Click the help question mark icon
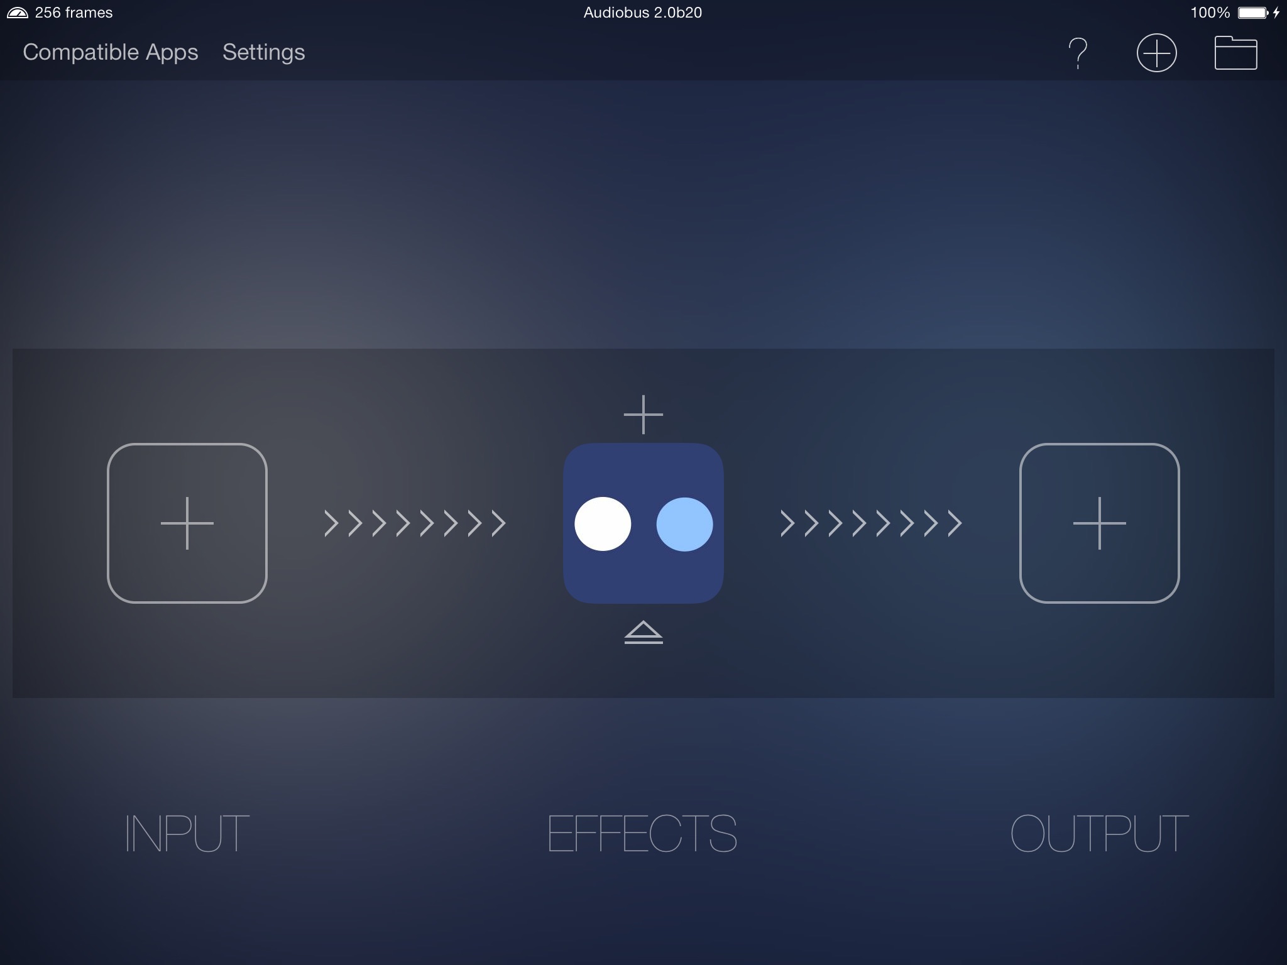The height and width of the screenshot is (965, 1287). coord(1077,53)
